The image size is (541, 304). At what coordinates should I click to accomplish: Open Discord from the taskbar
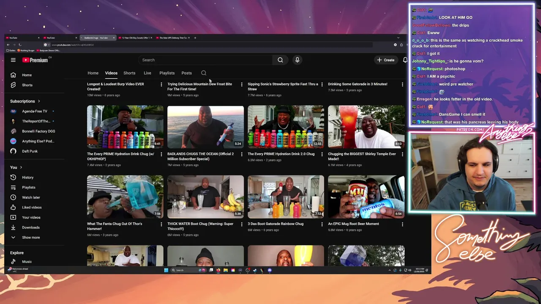tap(270, 270)
